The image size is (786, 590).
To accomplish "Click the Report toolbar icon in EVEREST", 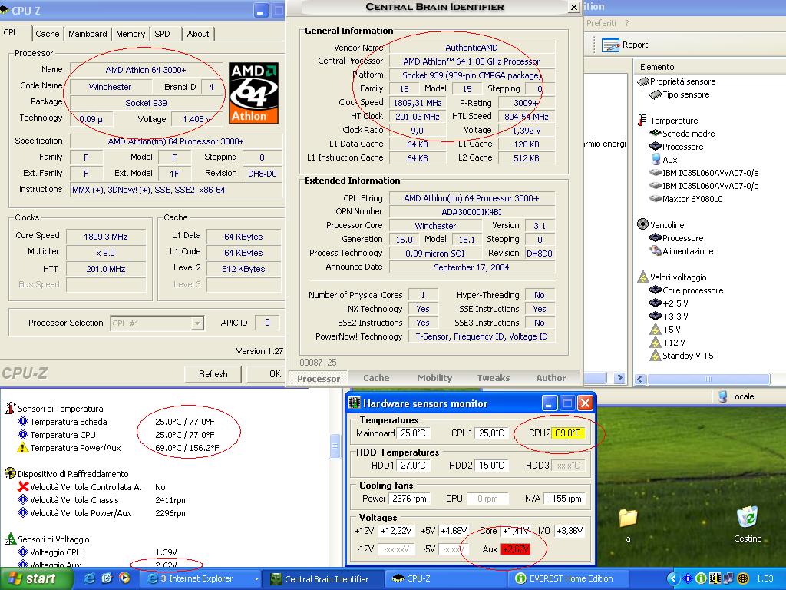I will 610,45.
